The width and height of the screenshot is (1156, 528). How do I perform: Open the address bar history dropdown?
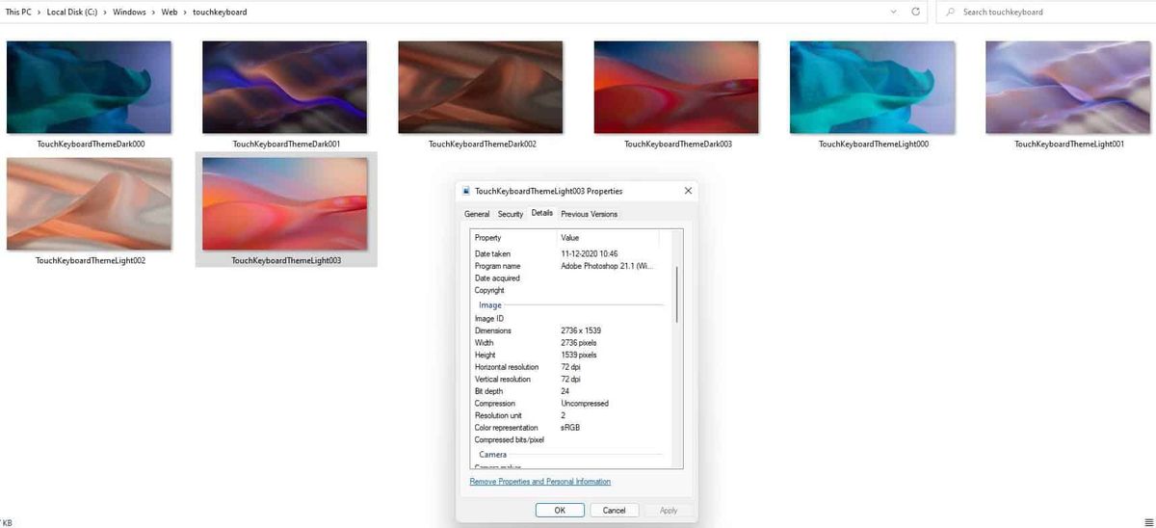pos(894,12)
